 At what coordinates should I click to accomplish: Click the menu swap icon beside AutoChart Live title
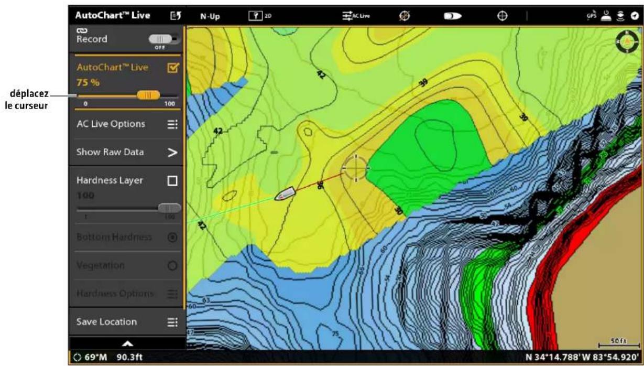pyautogui.click(x=175, y=16)
